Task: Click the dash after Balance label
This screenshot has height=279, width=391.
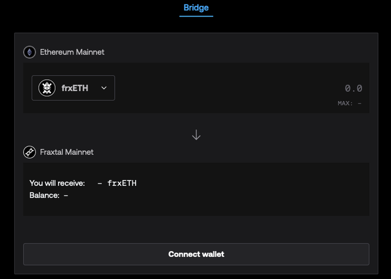Action: click(66, 196)
